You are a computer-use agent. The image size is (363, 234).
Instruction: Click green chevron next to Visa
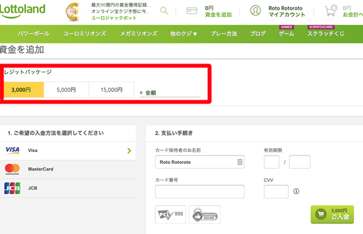(x=129, y=151)
